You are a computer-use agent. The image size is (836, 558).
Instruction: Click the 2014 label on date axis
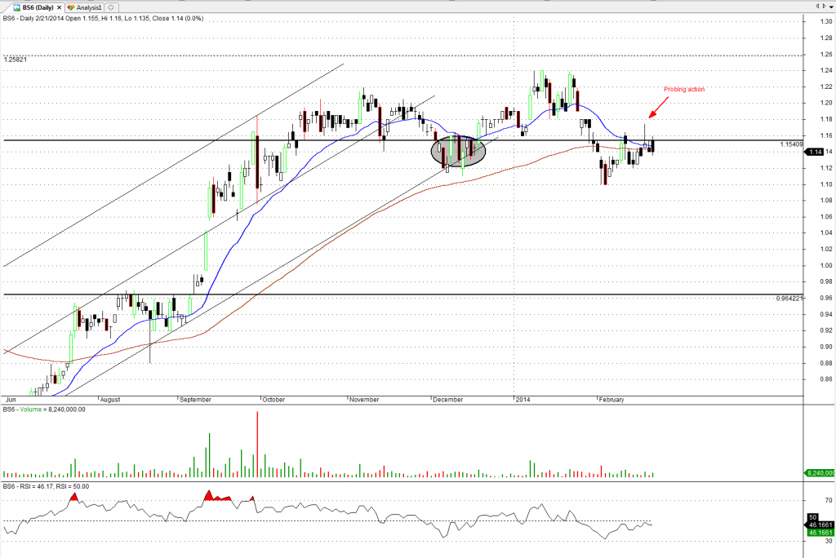pos(522,400)
